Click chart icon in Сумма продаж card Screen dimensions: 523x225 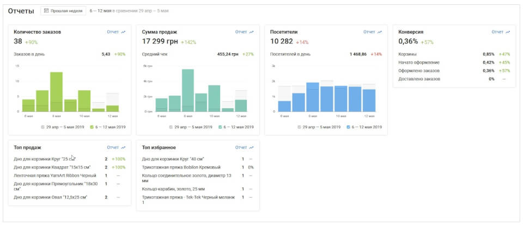(251, 32)
